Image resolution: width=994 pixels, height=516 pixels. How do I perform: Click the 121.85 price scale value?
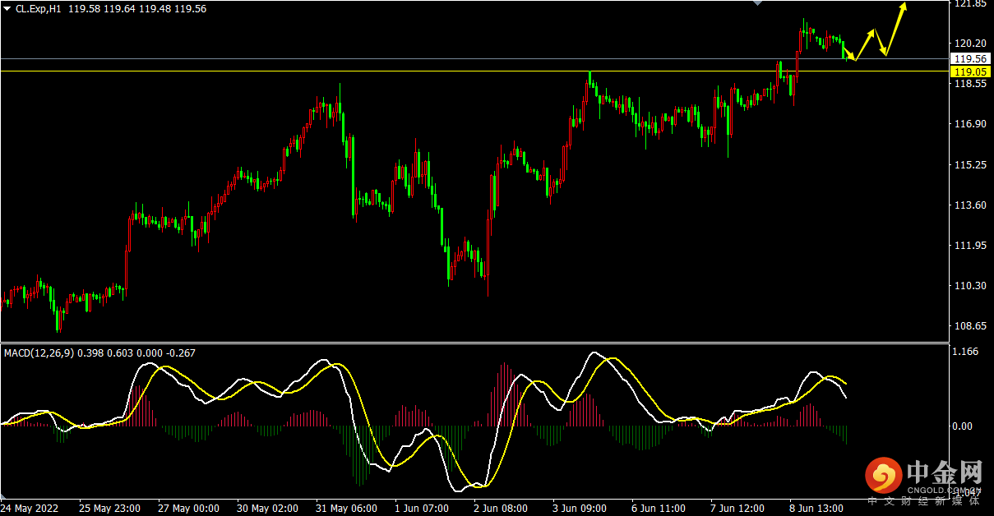(969, 4)
